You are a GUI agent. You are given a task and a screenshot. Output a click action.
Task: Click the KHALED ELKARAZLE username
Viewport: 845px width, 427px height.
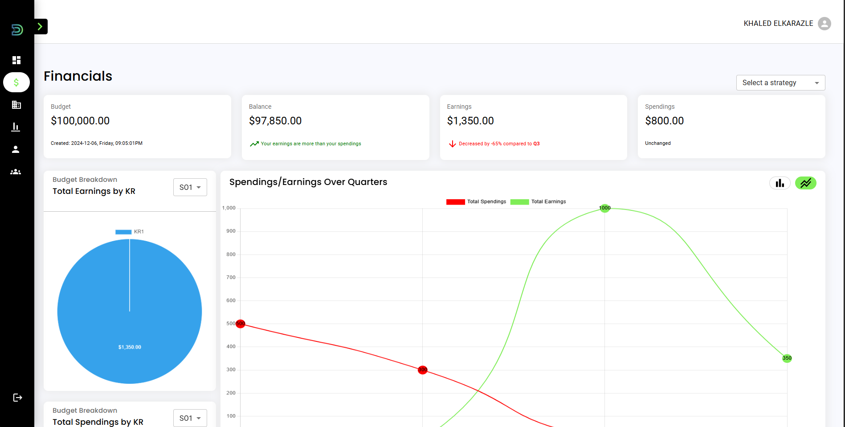tap(778, 24)
